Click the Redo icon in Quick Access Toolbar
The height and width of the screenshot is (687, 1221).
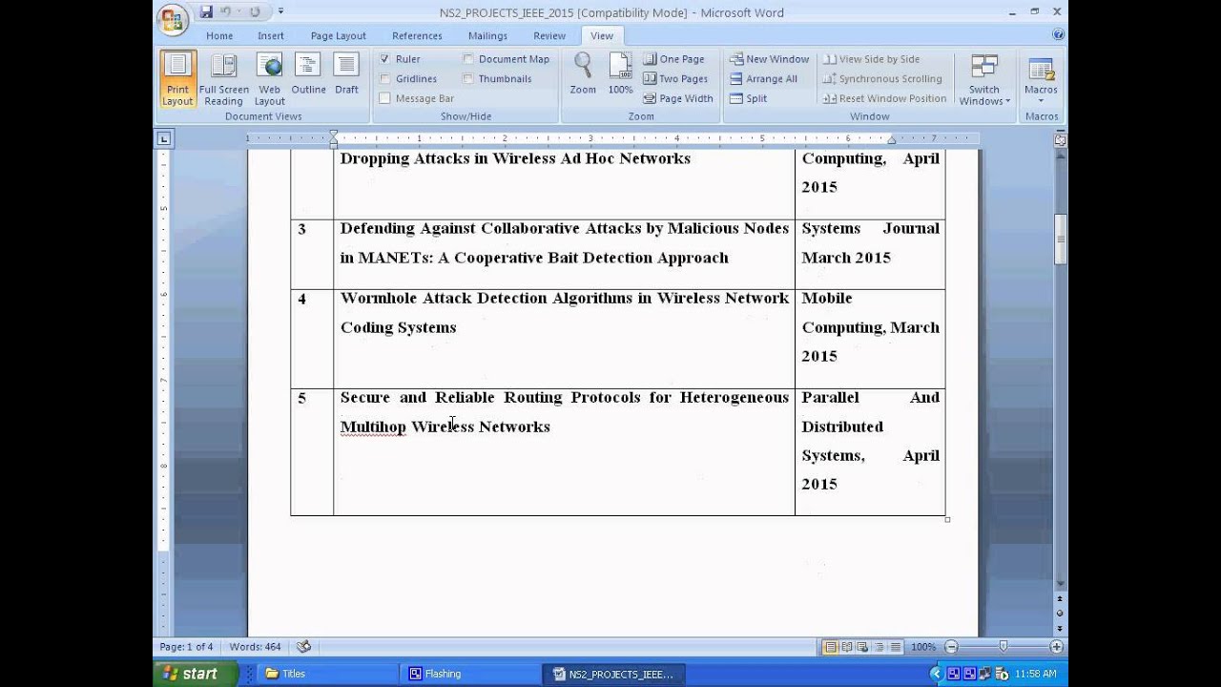coord(255,11)
